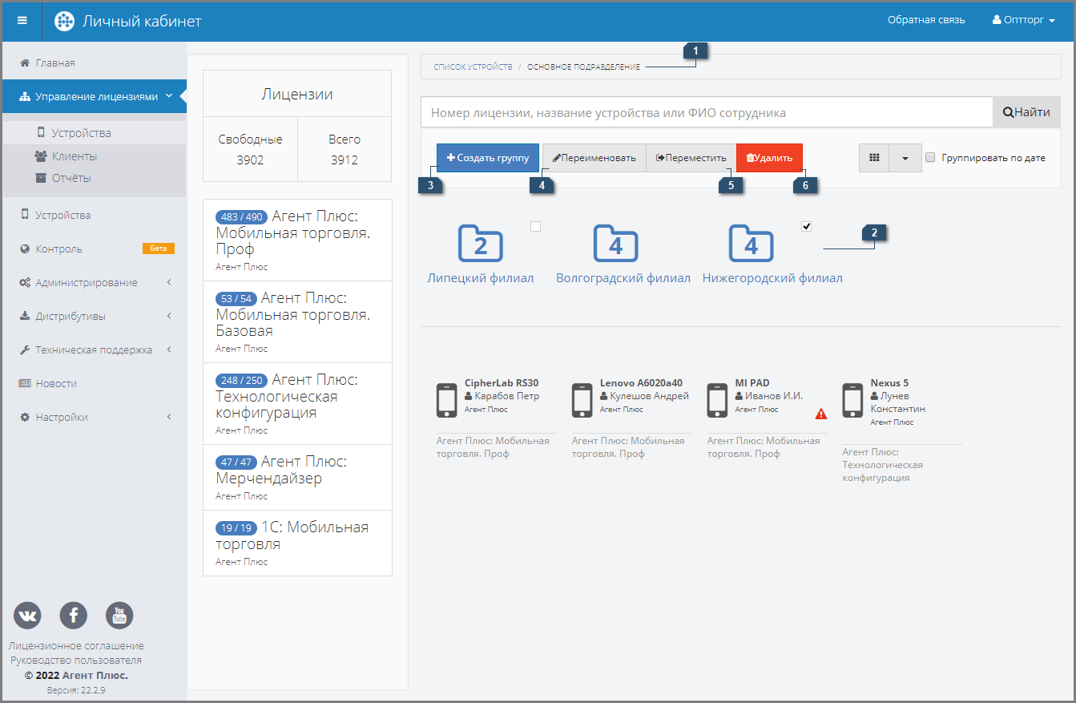Viewport: 1076px width, 703px height.
Task: Click the Дистрибутивы download icon
Action: pos(25,316)
